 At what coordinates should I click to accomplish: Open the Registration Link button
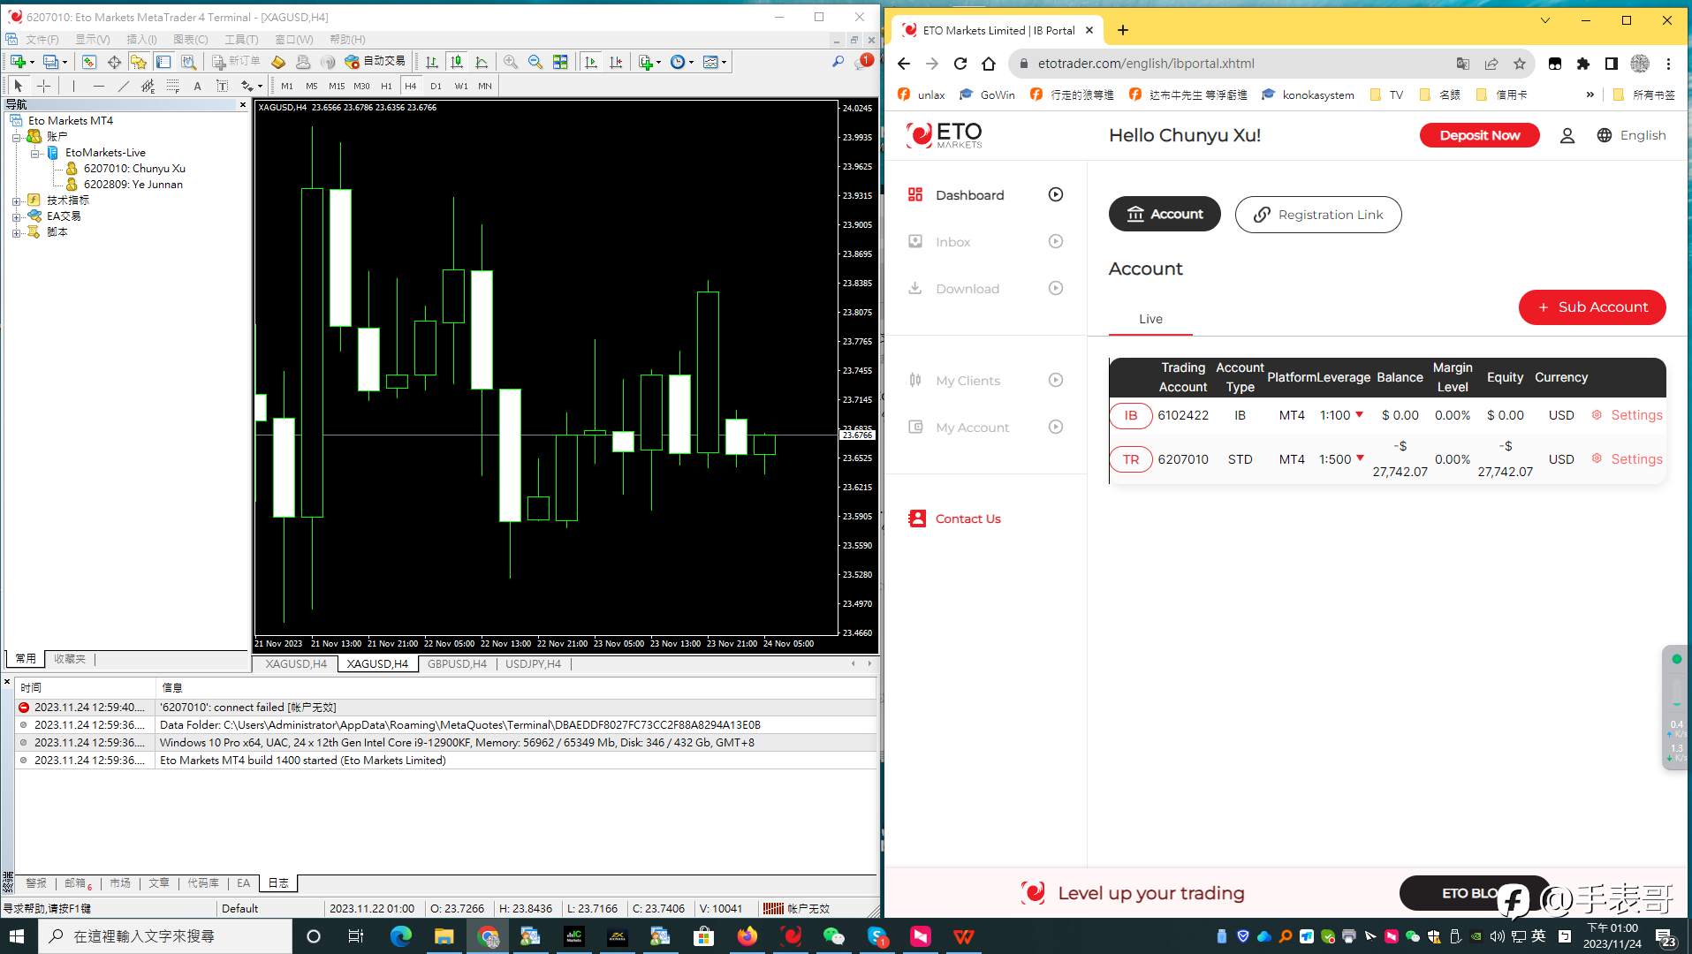click(1318, 215)
